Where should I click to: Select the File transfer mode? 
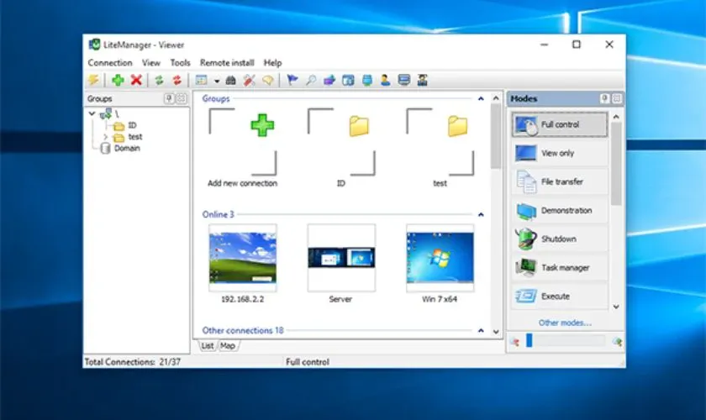click(x=559, y=181)
